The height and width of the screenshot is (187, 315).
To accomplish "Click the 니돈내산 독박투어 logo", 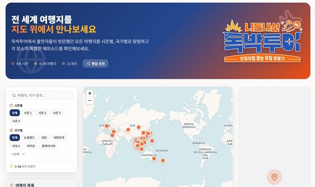I will (x=262, y=41).
